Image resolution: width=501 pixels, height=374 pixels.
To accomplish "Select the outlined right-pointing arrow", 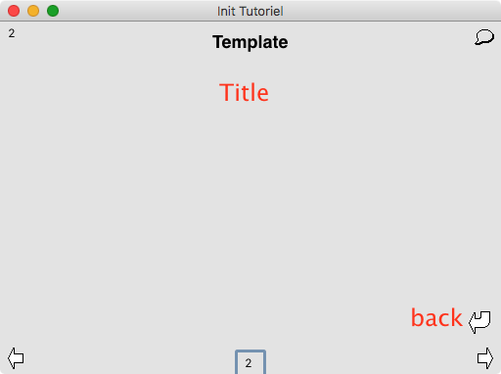I will [485, 358].
